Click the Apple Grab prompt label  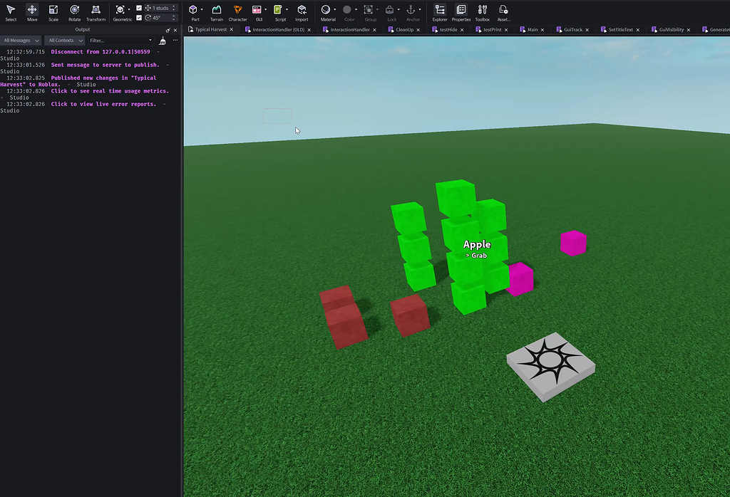477,248
